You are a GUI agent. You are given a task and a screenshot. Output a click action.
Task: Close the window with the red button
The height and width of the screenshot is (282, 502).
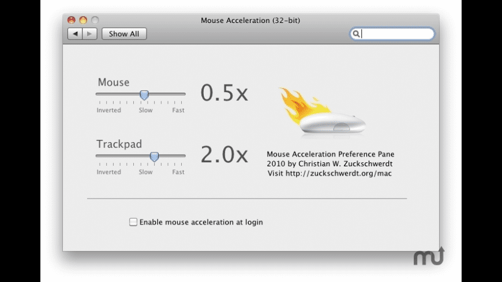(72, 20)
